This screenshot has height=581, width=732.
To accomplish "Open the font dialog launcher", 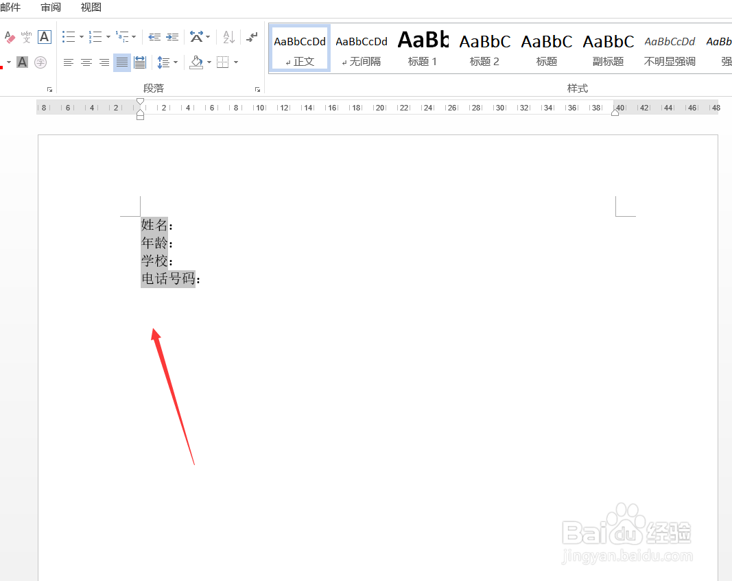I will [49, 89].
